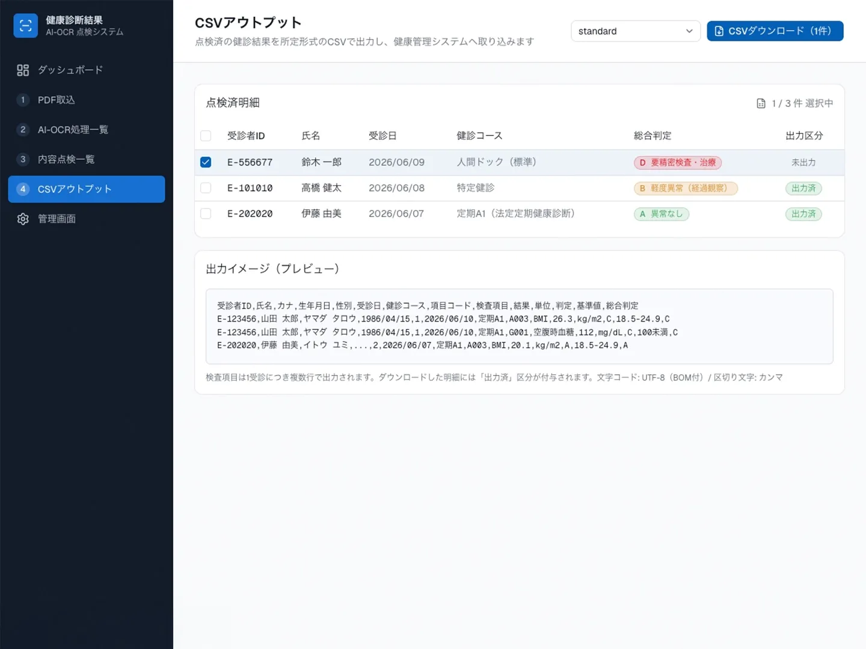The image size is (866, 649).
Task: Uncheck the checkbox for E-556677
Action: pyautogui.click(x=206, y=162)
